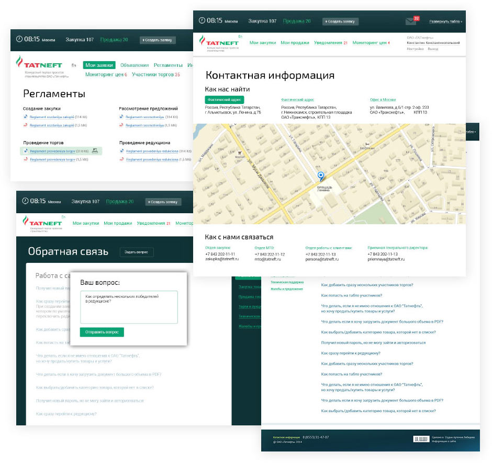
Task: Focus the Ваш вопрос text area
Action: pyautogui.click(x=128, y=307)
